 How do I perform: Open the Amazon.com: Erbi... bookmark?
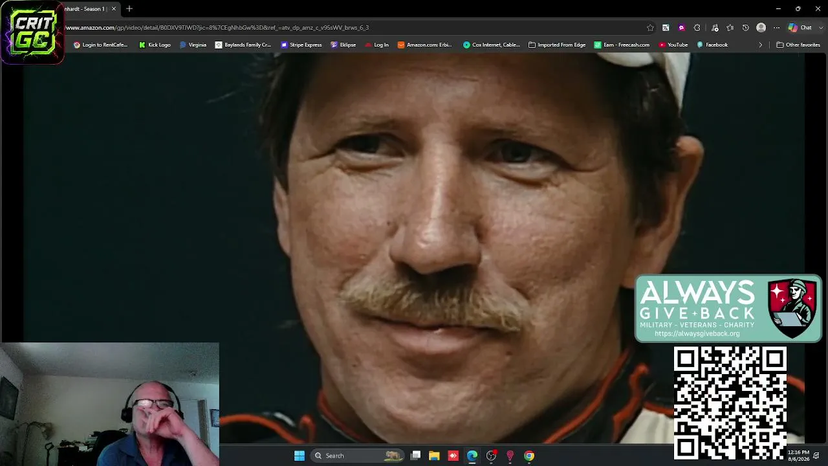(424, 45)
